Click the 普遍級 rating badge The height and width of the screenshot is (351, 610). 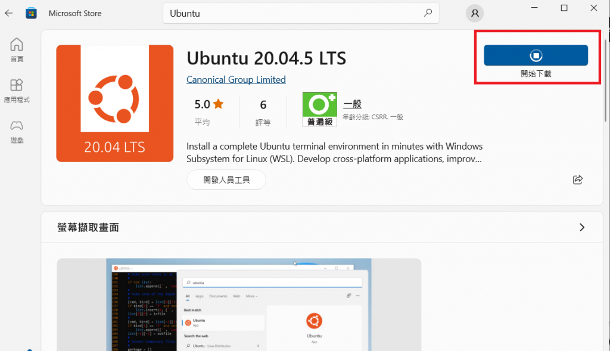(x=320, y=109)
